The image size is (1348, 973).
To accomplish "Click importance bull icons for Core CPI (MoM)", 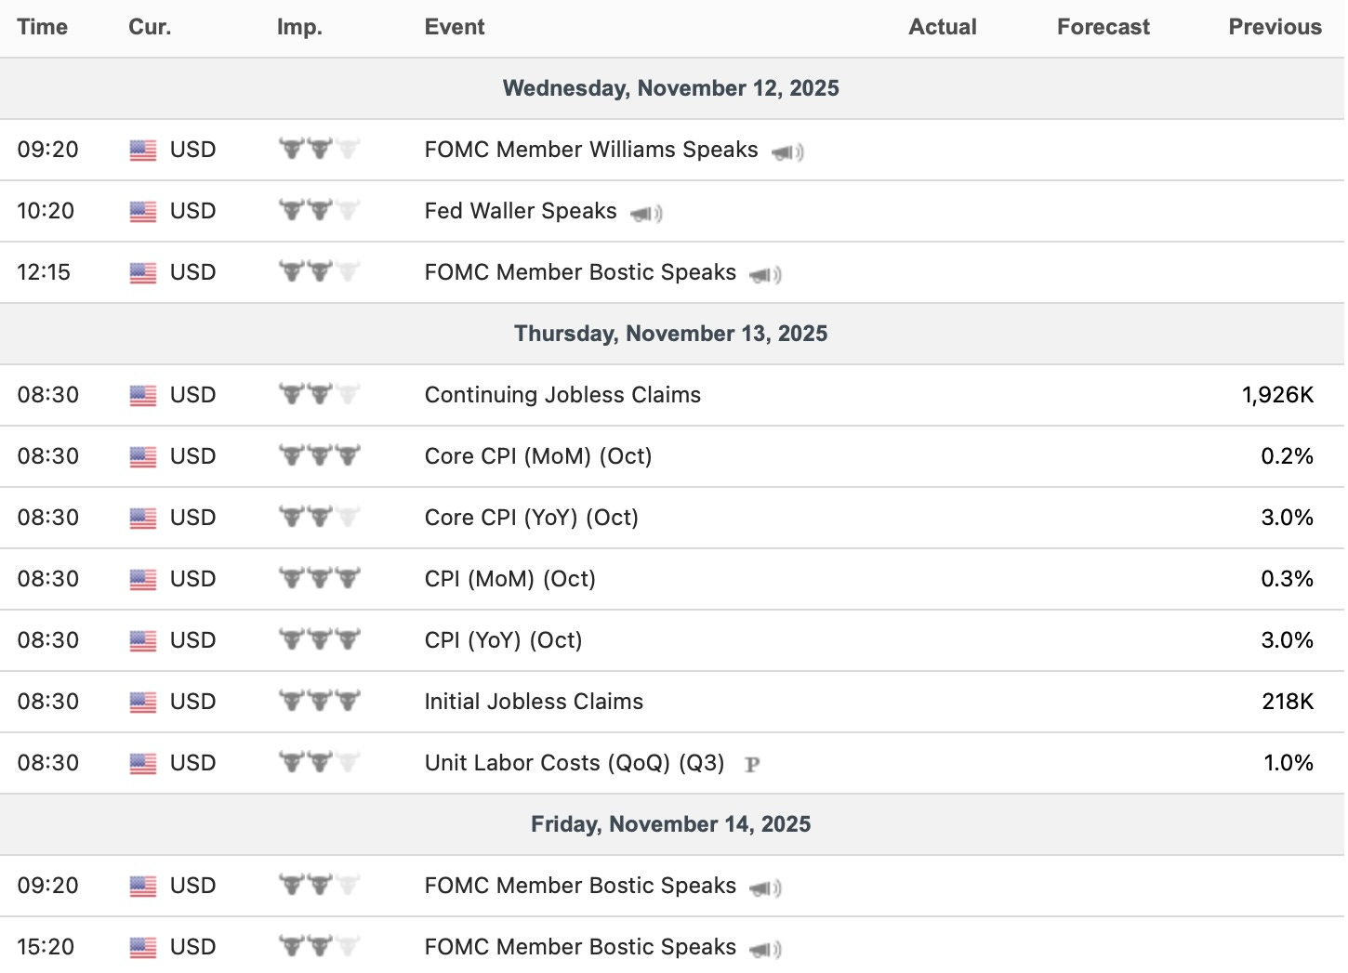I will coord(319,456).
